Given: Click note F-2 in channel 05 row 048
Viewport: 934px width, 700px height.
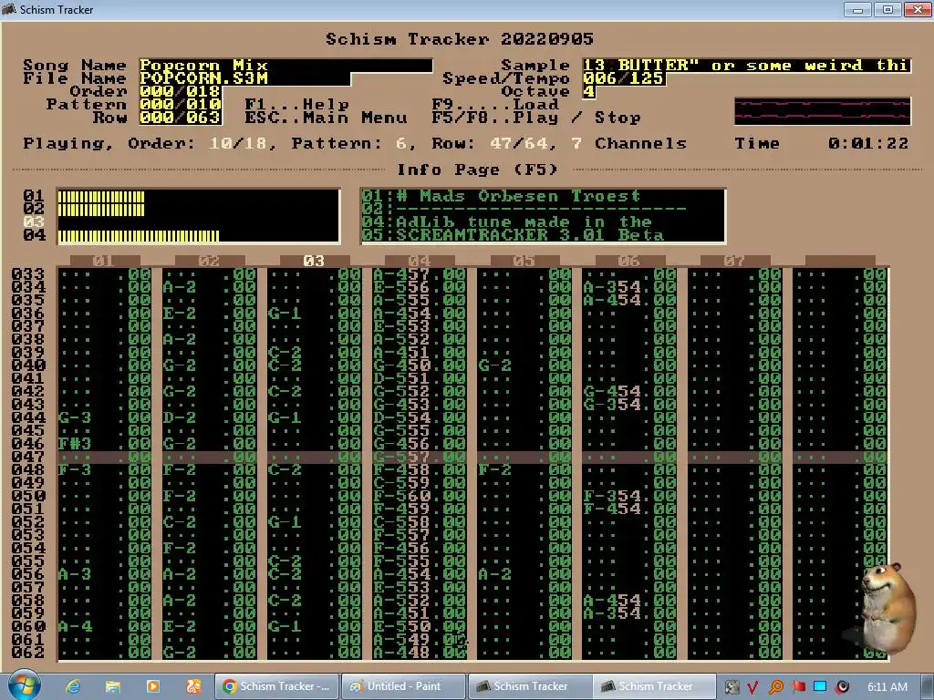Looking at the screenshot, I should point(495,470).
